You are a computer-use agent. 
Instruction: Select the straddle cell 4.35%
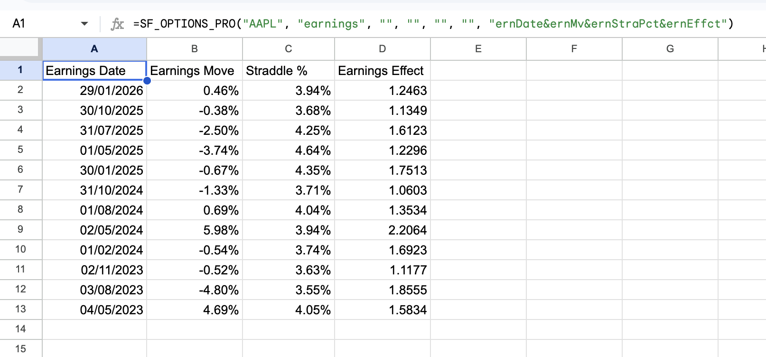pos(289,170)
